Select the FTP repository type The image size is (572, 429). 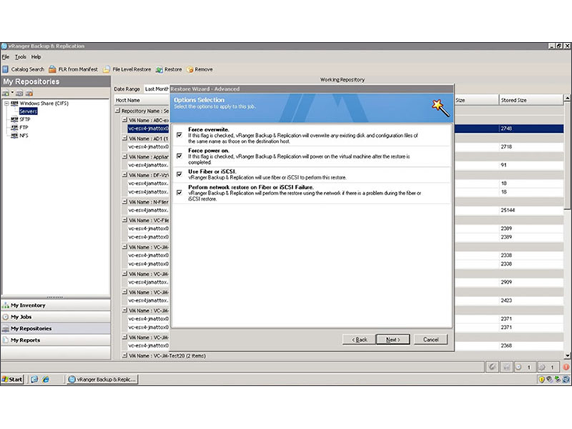(24, 127)
